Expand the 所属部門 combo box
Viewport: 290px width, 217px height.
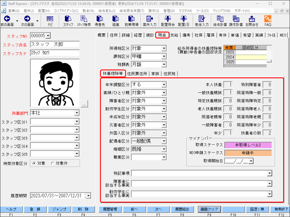[x=76, y=113]
